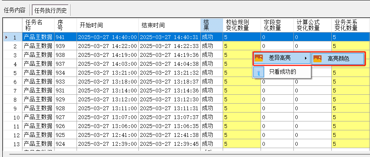Switch to the 任务执行历史 tab
Viewport: 370px width, 157px height.
[50, 10]
